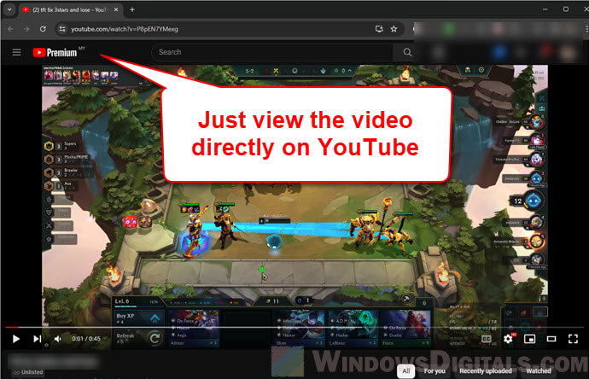Mute the video volume
The width and height of the screenshot is (589, 379).
[58, 339]
